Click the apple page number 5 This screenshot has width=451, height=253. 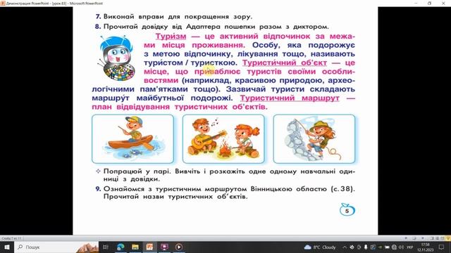click(347, 210)
